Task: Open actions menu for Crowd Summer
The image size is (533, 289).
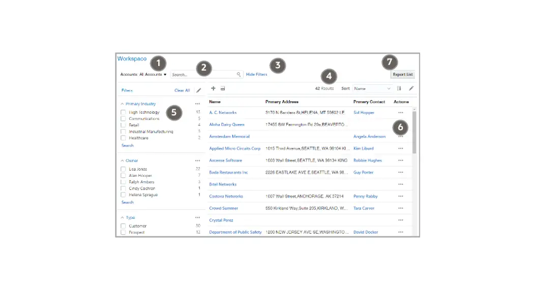Action: (x=401, y=208)
